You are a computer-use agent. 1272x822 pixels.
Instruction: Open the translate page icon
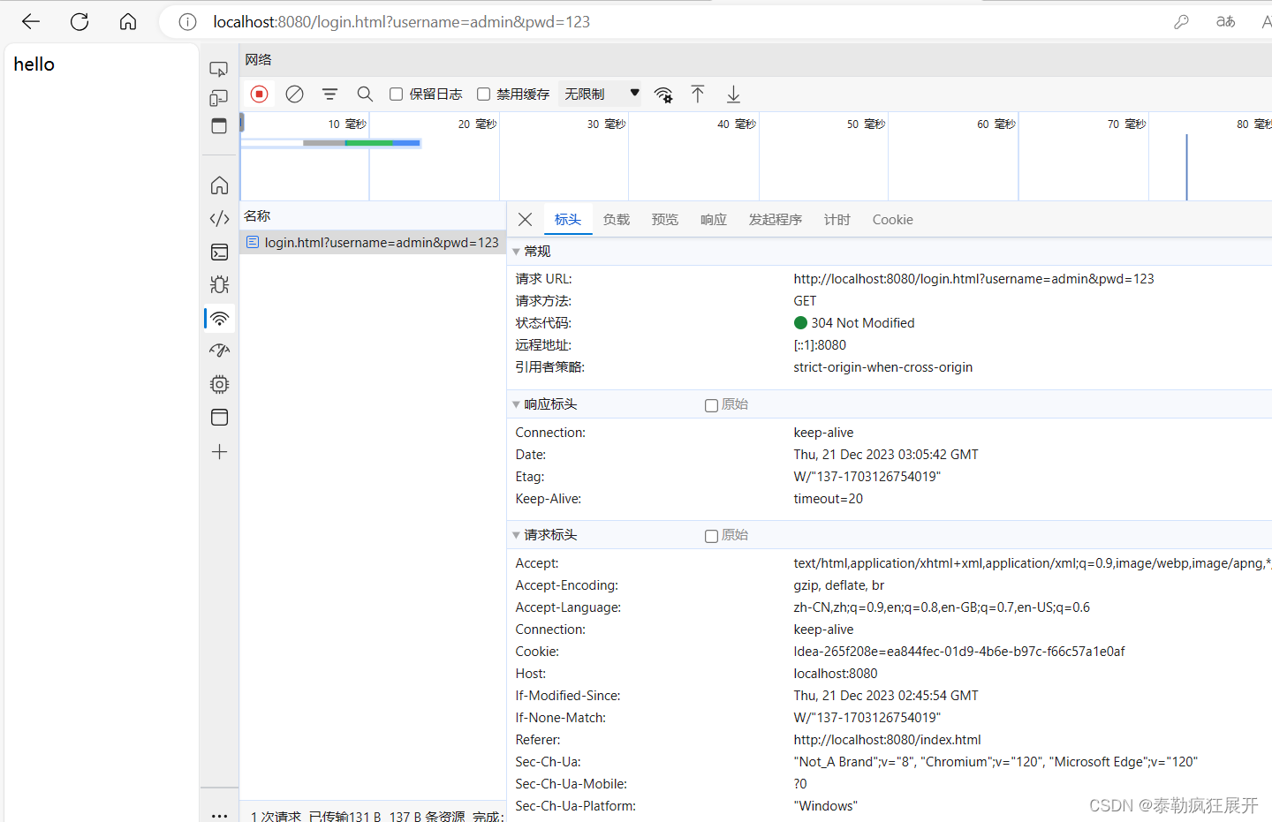click(1225, 22)
